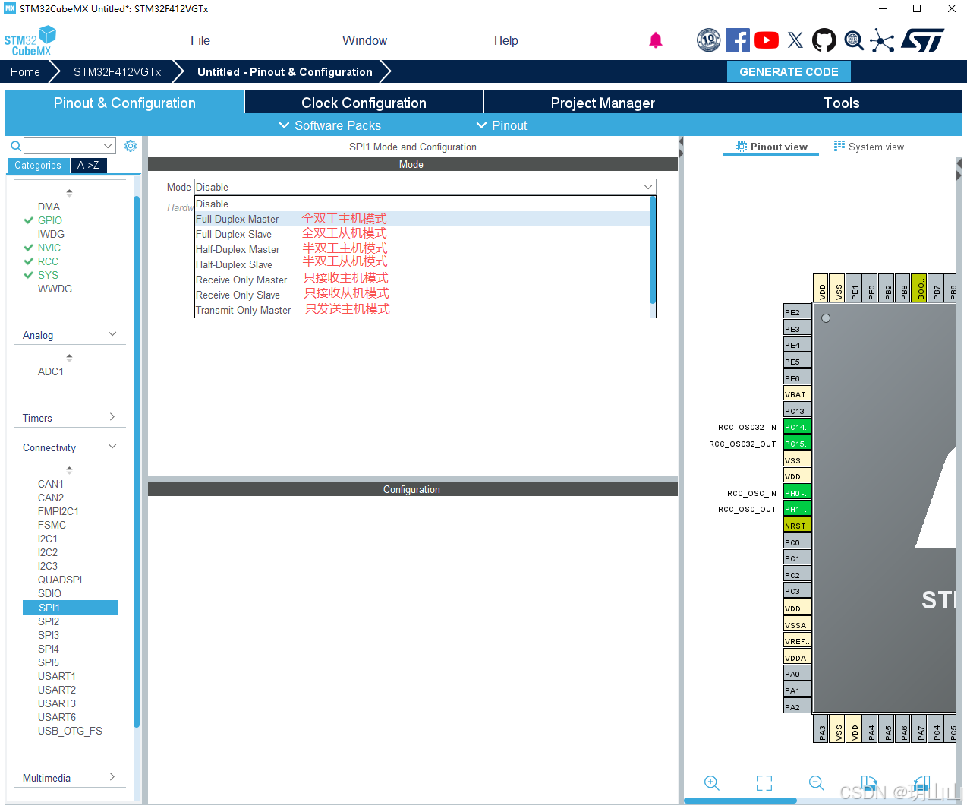This screenshot has height=809, width=967.
Task: Click the pinout horizontal scrollbar
Action: click(x=741, y=801)
